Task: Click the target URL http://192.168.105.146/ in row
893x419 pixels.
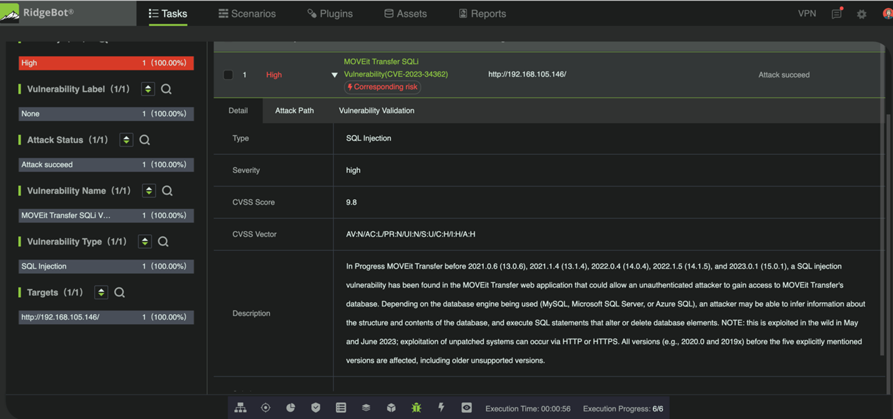Action: pos(527,74)
